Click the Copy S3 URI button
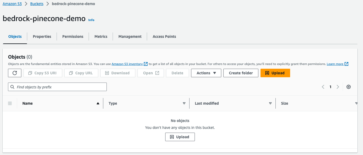363x155 pixels. click(43, 73)
